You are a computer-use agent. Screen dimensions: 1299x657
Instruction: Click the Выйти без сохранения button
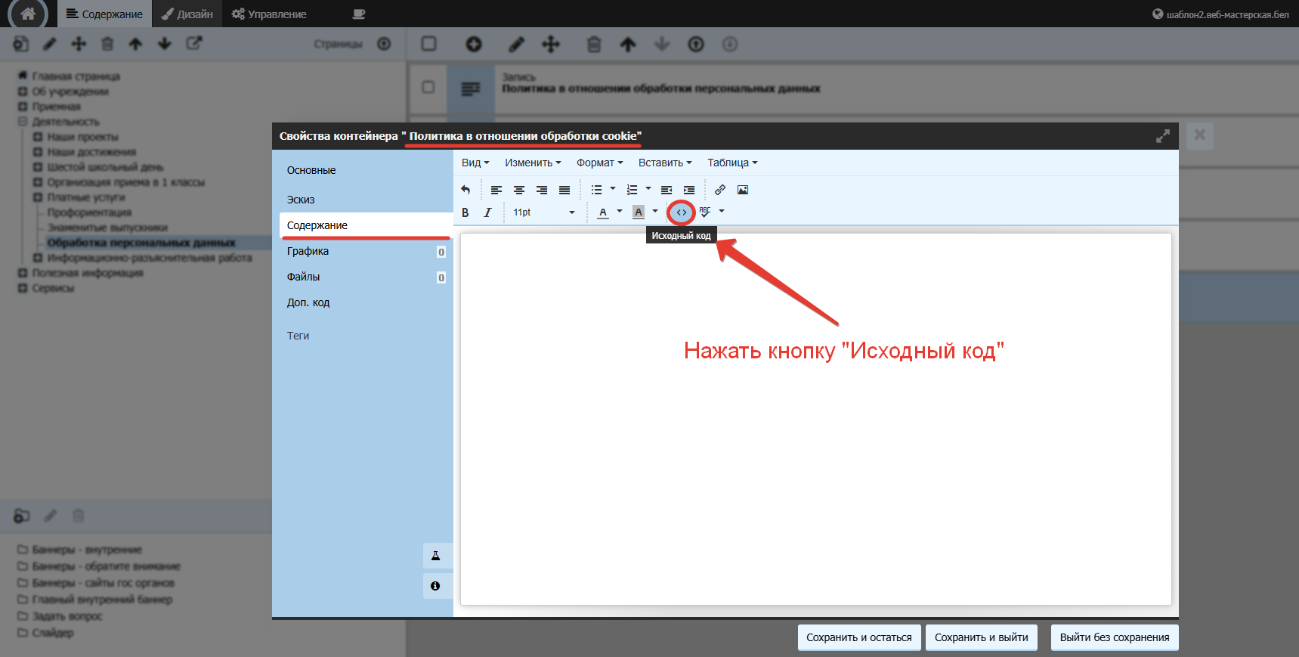(1114, 637)
